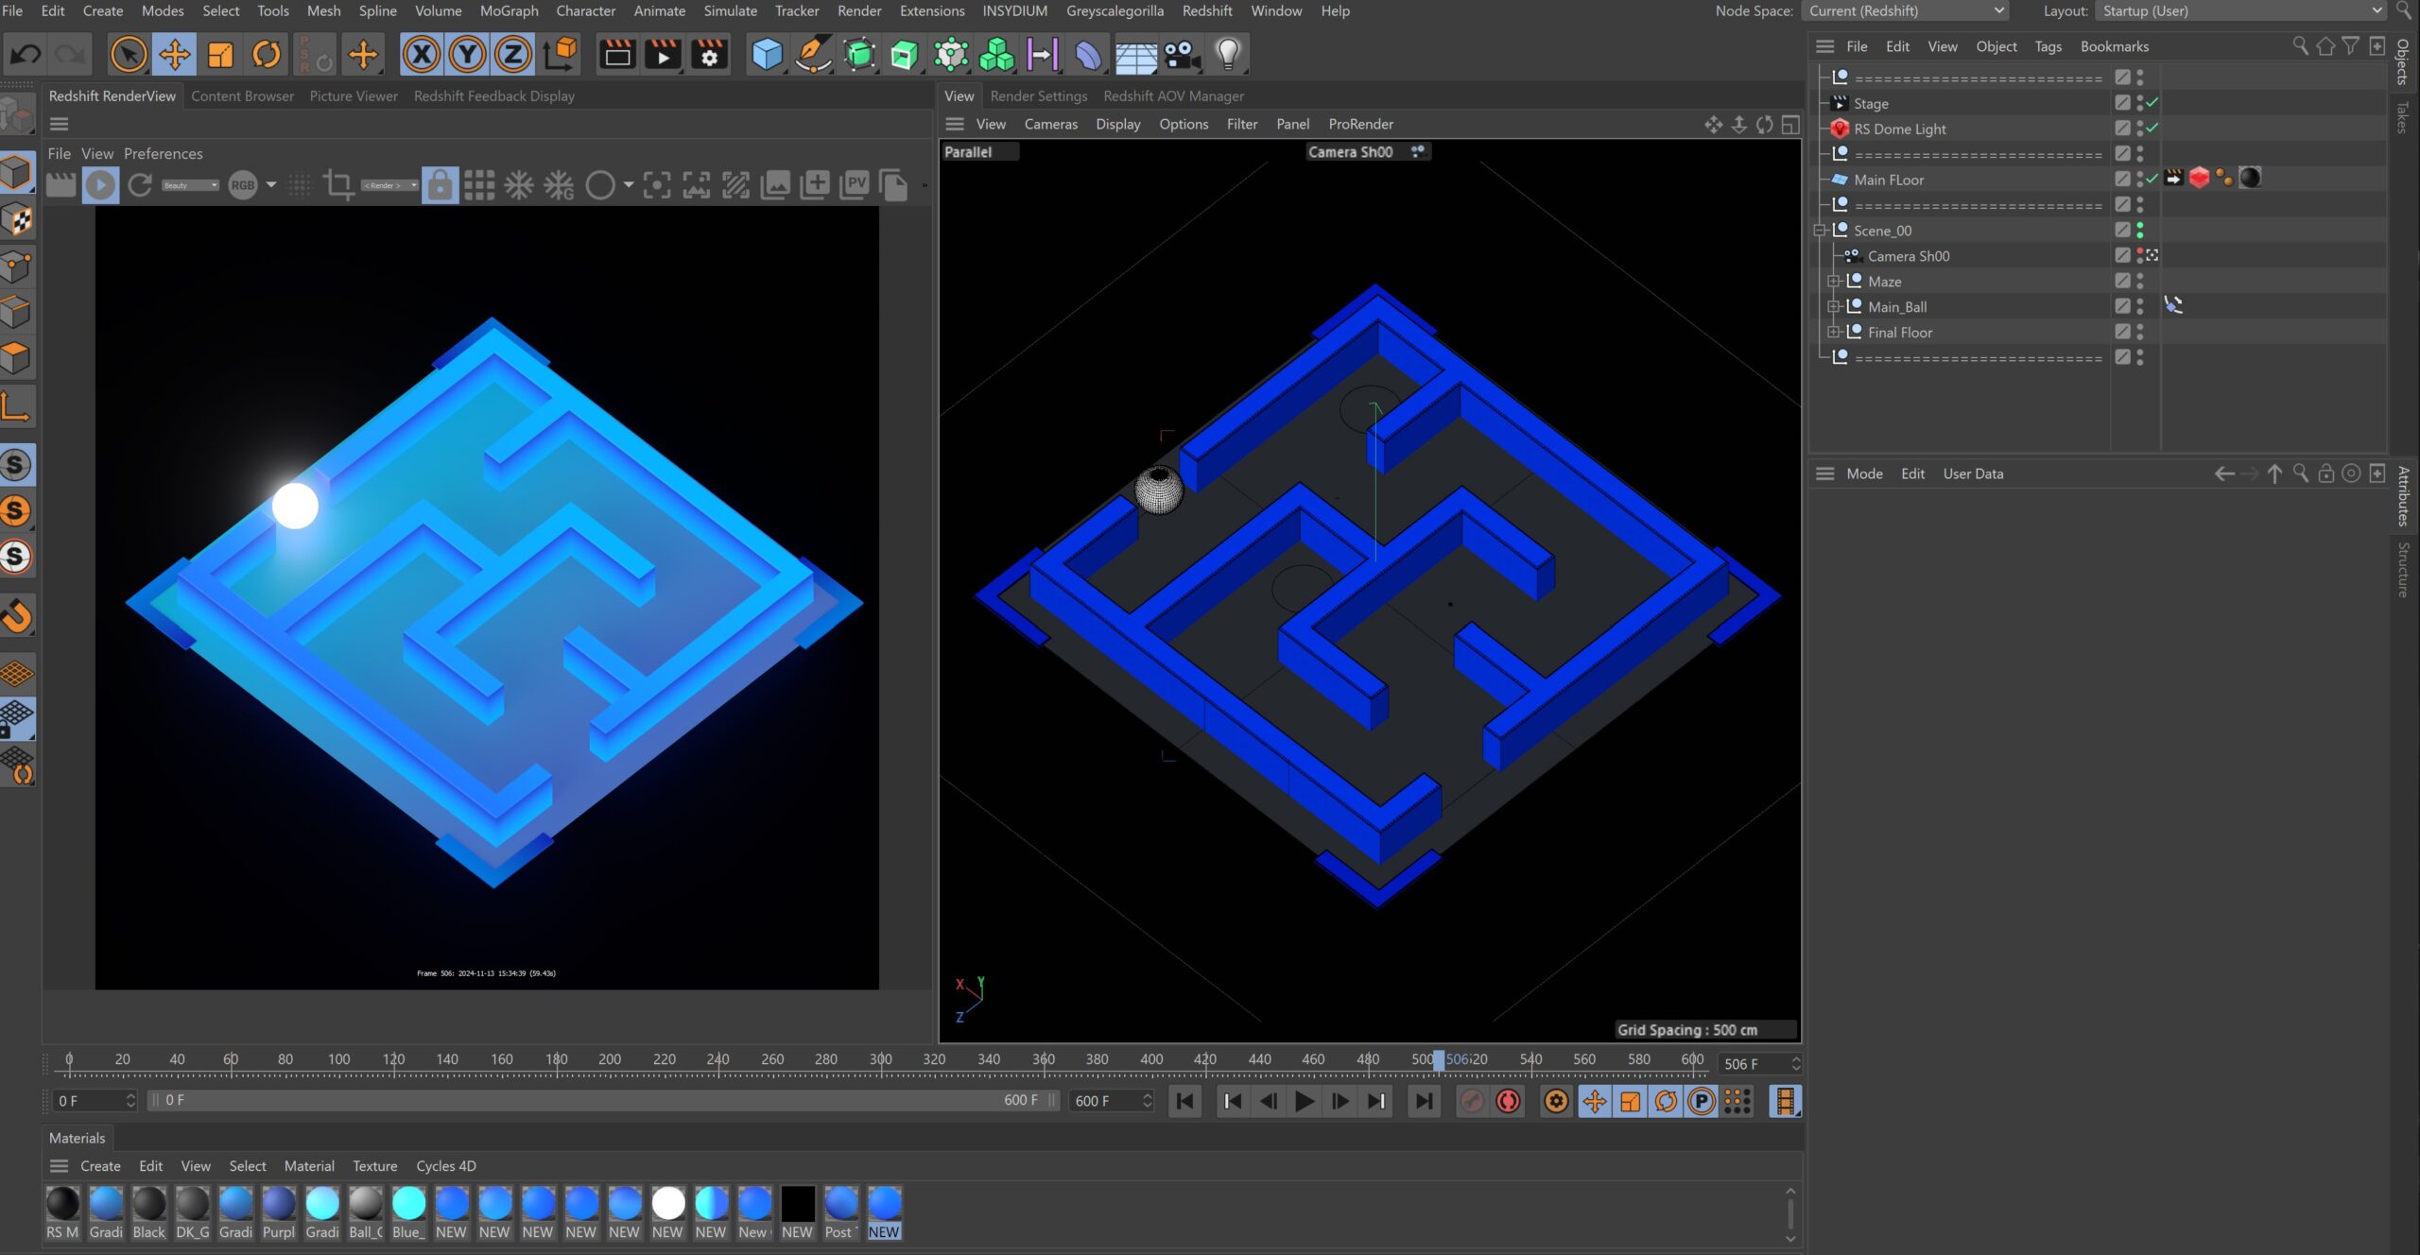
Task: Click the Cube primitive icon
Action: (x=767, y=55)
